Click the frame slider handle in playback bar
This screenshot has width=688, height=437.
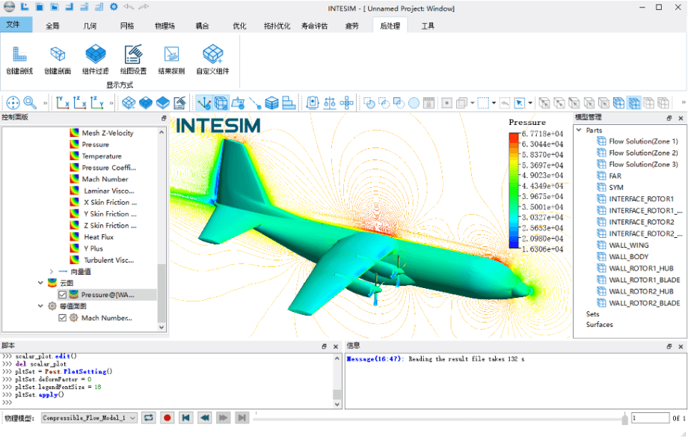pos(625,418)
